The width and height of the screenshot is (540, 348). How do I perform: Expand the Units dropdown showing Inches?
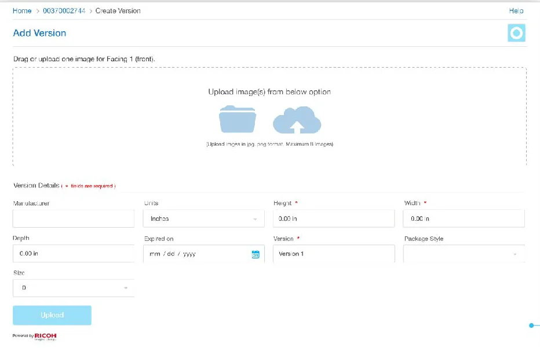coord(204,219)
